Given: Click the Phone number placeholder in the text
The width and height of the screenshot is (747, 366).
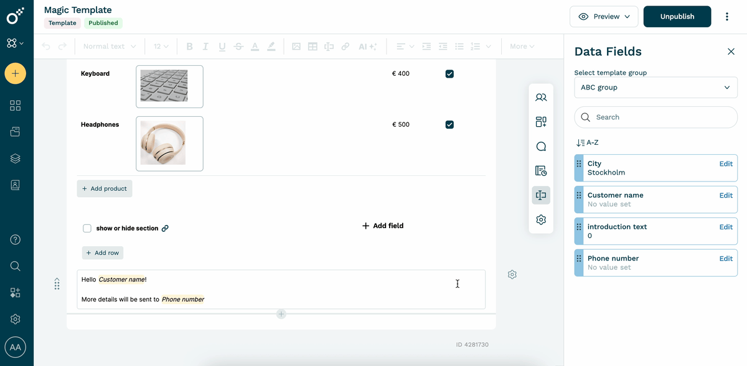Looking at the screenshot, I should click(x=183, y=300).
